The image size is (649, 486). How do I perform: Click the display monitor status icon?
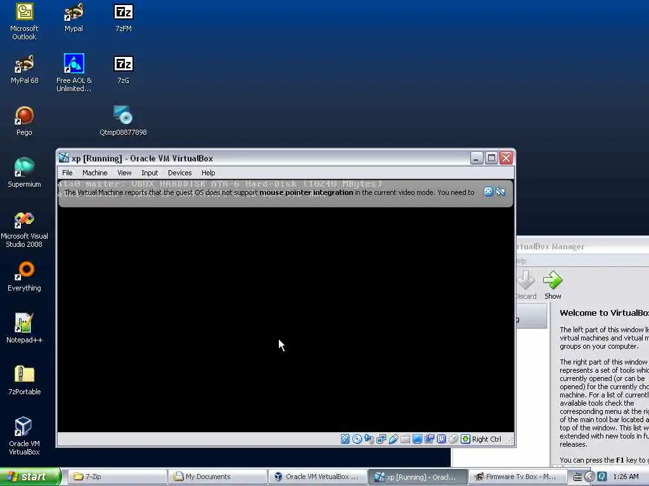coord(417,439)
